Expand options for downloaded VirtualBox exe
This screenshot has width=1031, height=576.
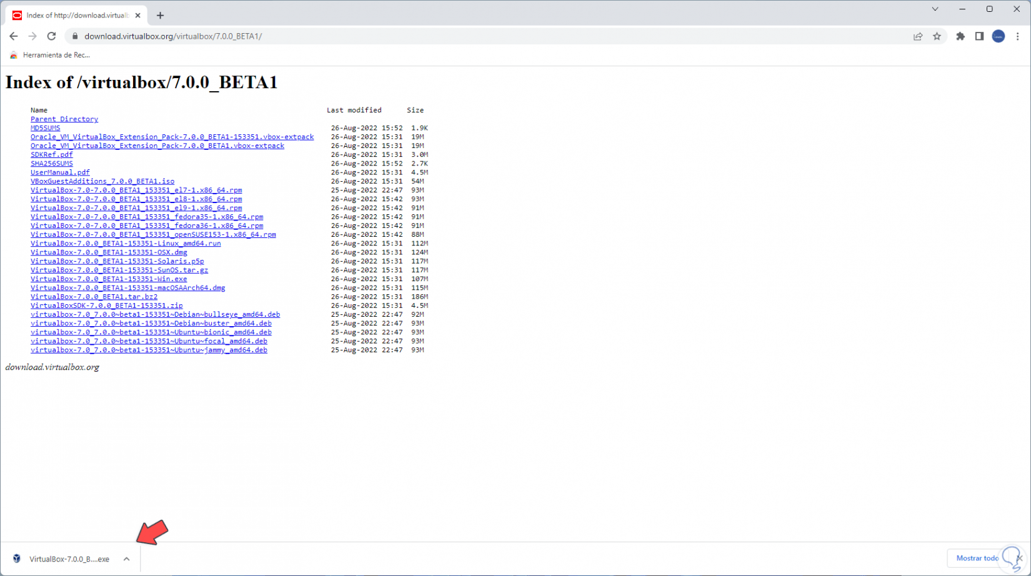[126, 559]
